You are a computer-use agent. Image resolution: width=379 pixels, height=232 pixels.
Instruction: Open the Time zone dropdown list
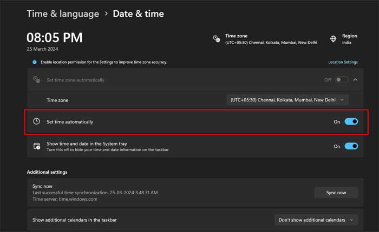[287, 100]
